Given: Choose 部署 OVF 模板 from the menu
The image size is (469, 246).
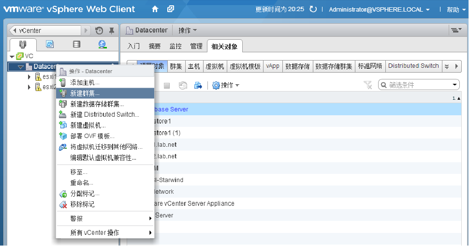Looking at the screenshot, I should (x=105, y=136).
